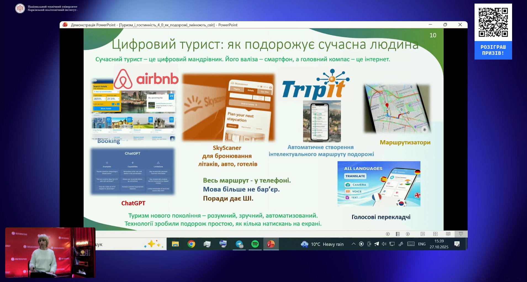527x282 pixels.
Task: Click the line 'Поради дає ШІ.'
Action: click(228, 198)
